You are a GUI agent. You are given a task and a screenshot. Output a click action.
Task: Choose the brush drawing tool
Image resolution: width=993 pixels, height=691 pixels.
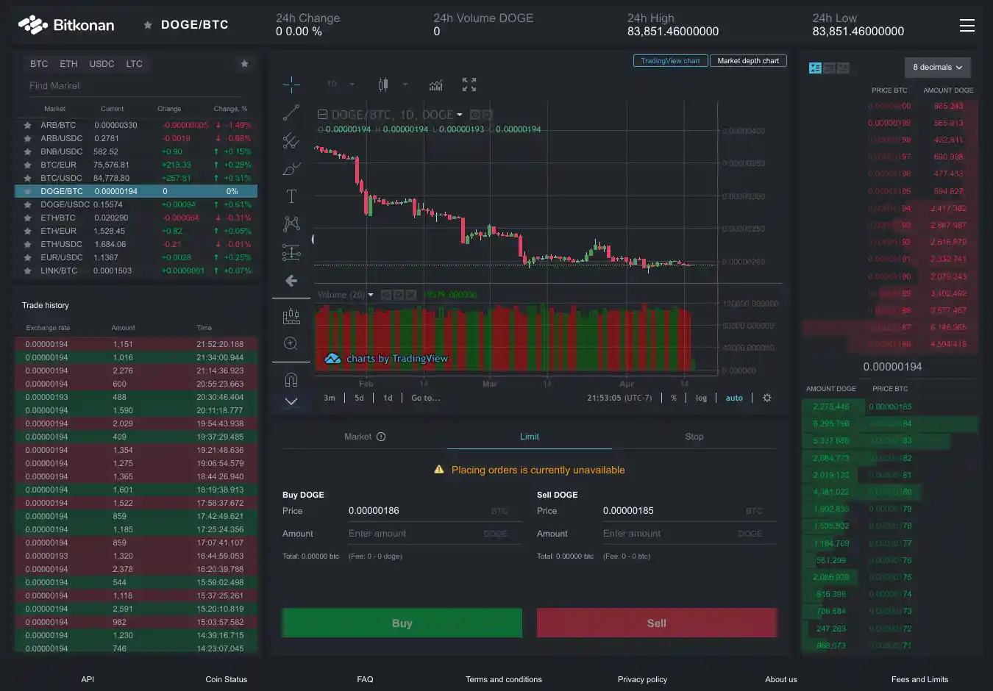point(291,168)
